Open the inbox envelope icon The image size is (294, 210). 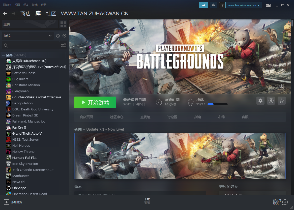(213, 5)
